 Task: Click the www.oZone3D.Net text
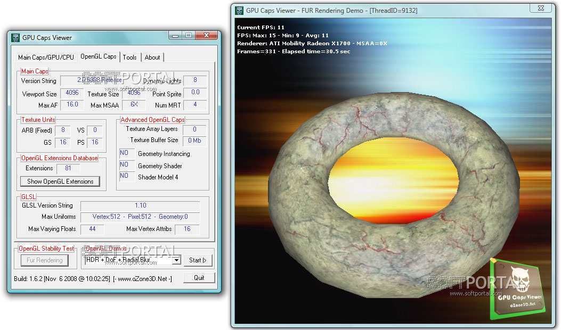142,279
